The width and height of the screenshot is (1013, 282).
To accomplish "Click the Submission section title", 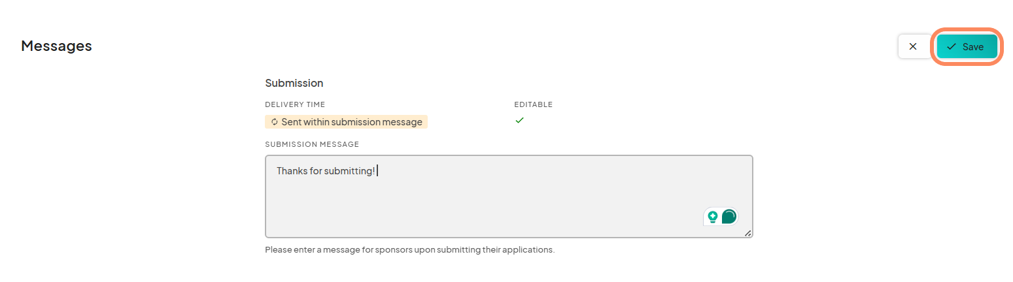I will point(294,84).
